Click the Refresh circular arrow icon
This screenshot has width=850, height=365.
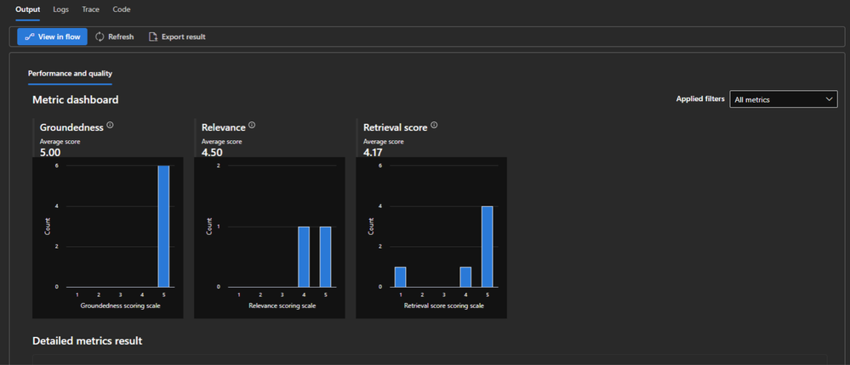pos(100,36)
